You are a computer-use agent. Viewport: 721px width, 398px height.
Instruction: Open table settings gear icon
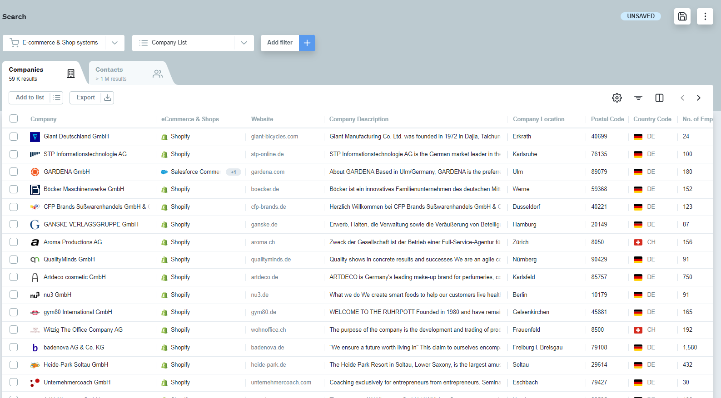pos(617,98)
